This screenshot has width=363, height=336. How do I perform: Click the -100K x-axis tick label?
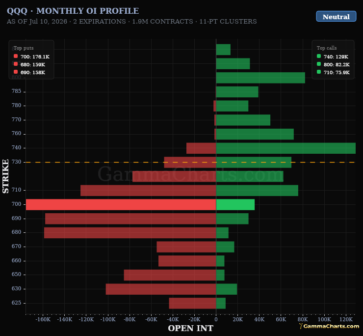click(108, 319)
